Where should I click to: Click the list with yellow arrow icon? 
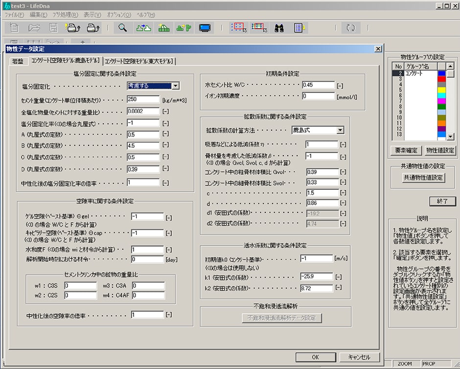(299, 28)
